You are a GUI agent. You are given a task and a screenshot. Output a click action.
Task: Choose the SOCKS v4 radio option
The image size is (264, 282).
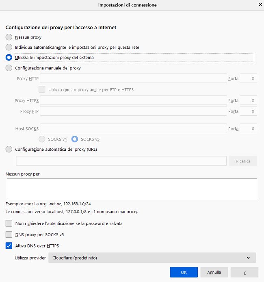41,139
